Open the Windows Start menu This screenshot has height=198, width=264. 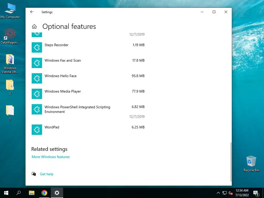coord(6,193)
